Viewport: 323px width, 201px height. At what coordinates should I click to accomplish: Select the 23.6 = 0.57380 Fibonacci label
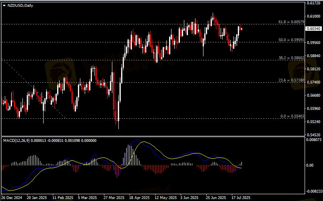coord(291,80)
